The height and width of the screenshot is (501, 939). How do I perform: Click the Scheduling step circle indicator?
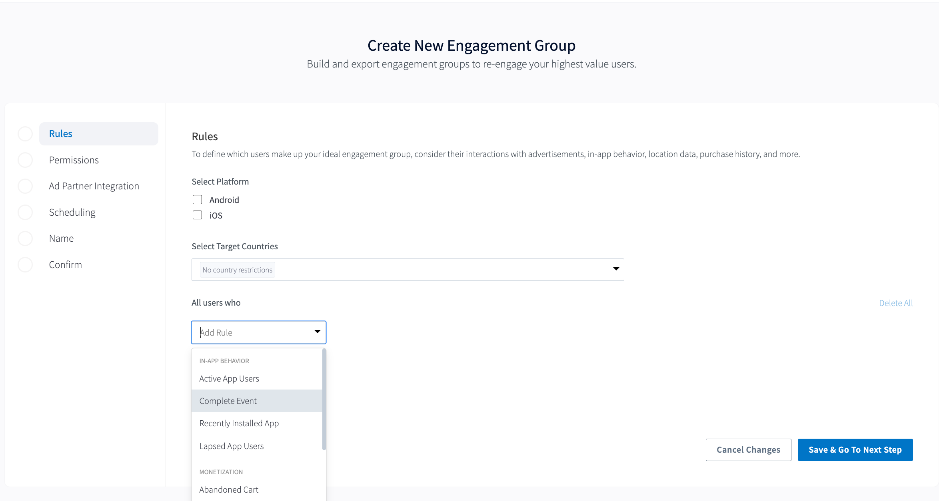point(25,213)
